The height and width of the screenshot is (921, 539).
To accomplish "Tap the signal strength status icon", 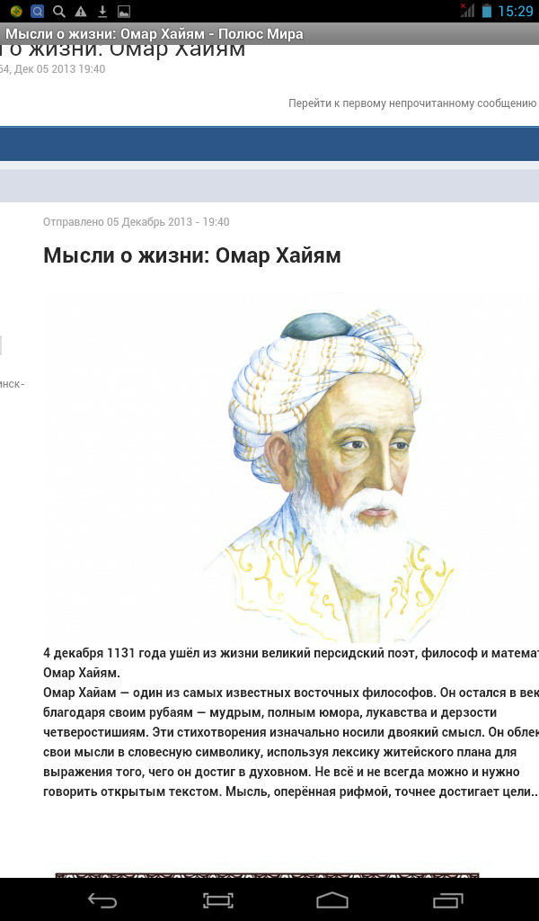I will (467, 11).
